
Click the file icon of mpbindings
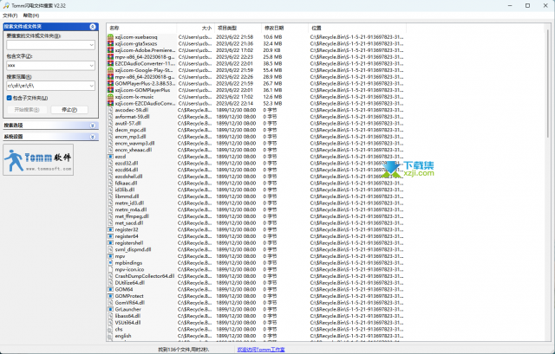(x=110, y=263)
